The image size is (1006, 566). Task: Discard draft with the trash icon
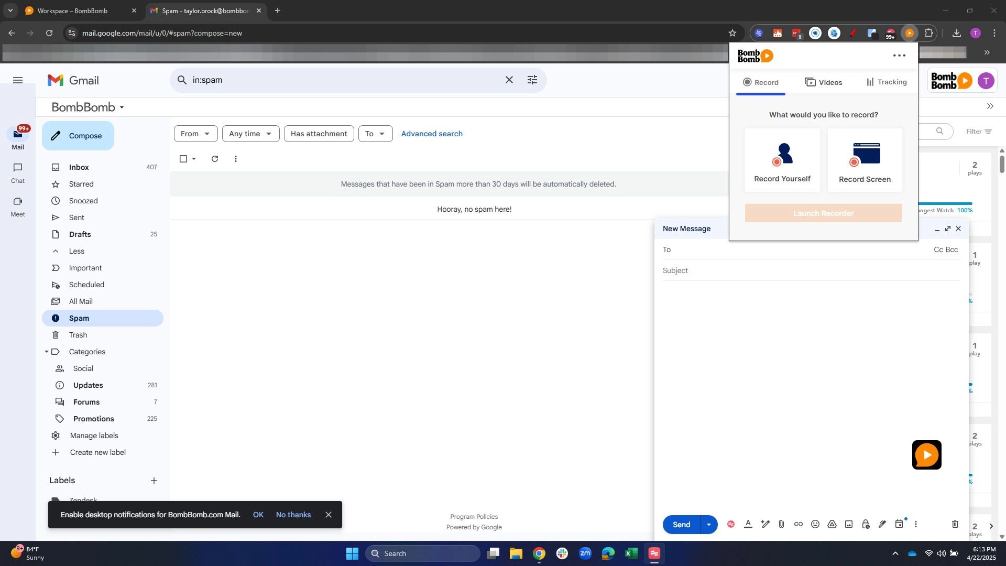[955, 524]
